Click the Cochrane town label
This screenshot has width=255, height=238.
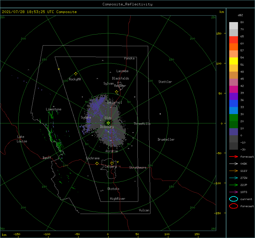click(x=93, y=158)
